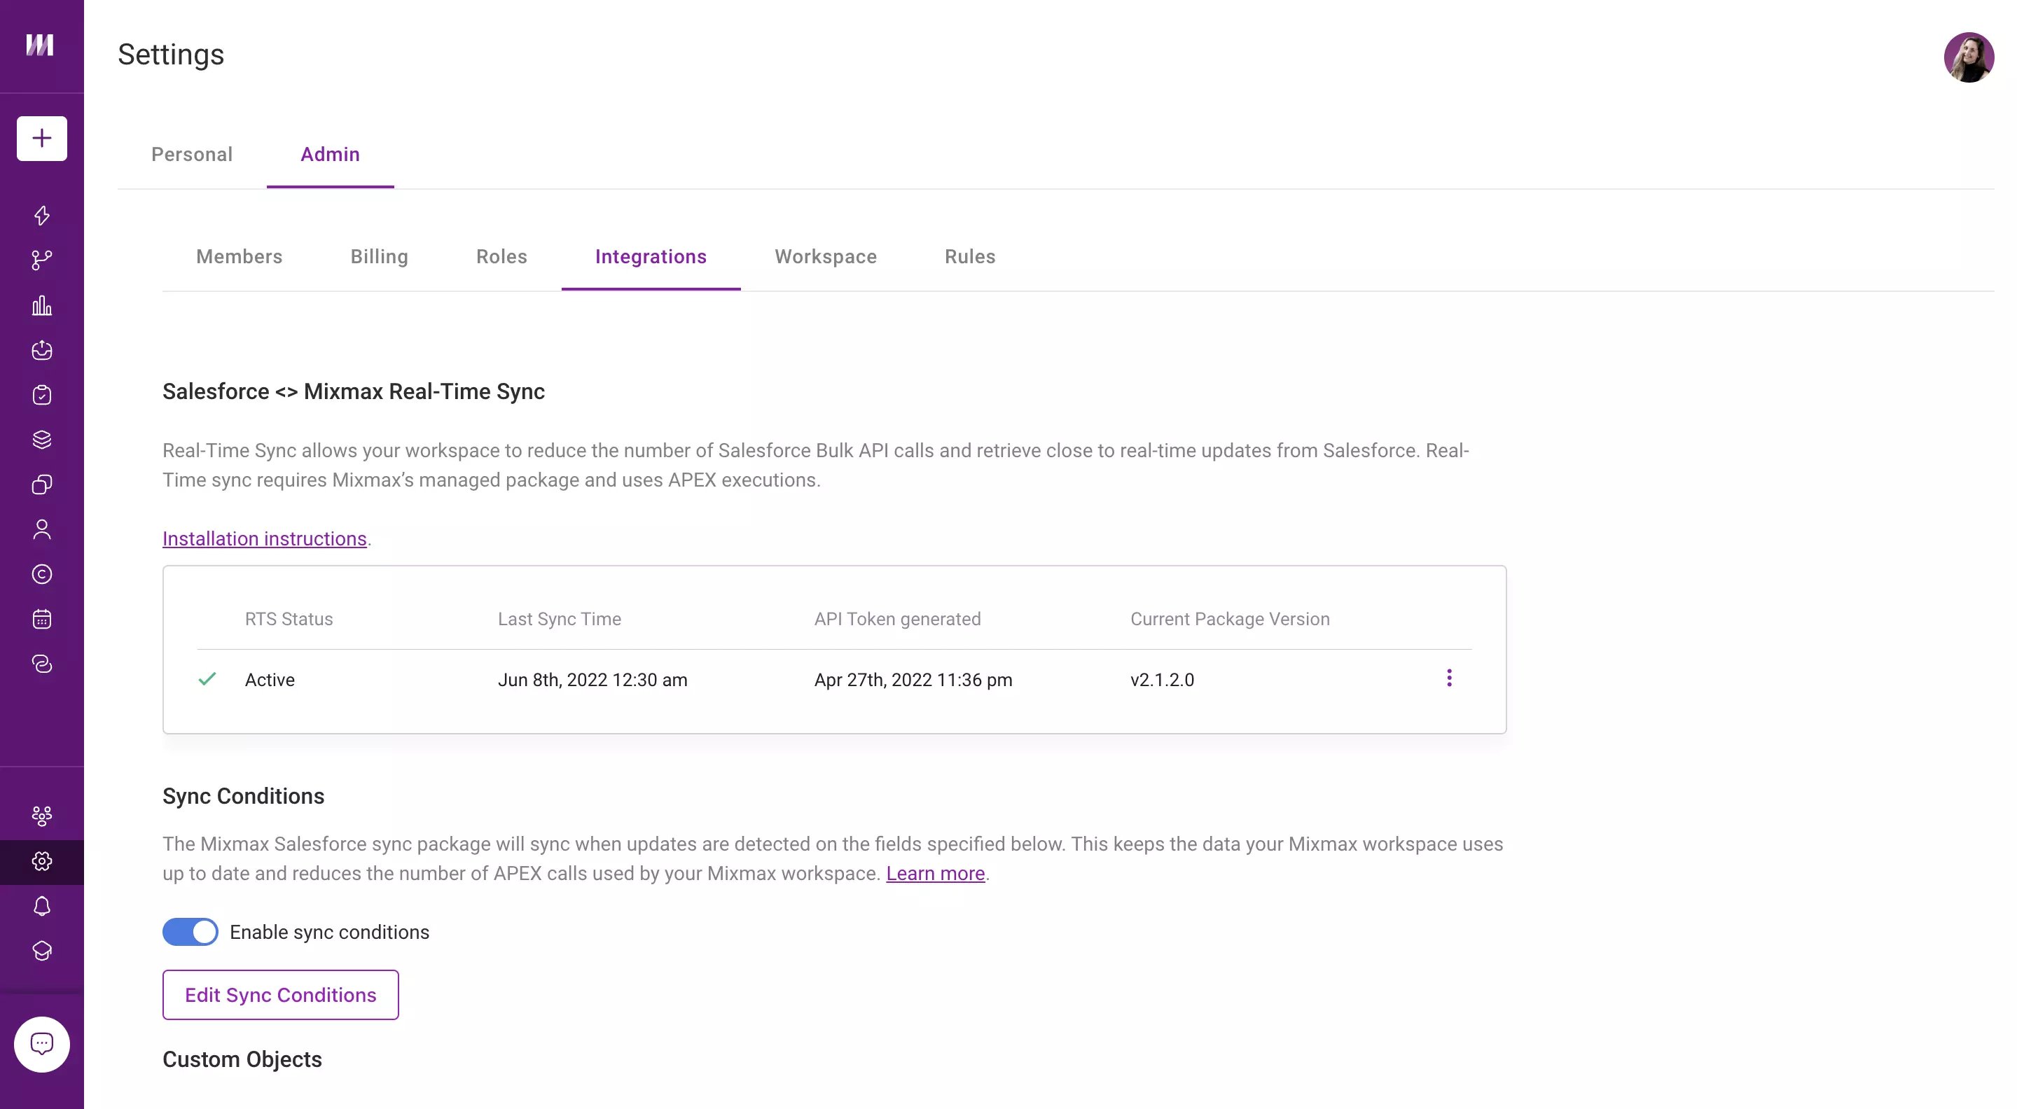Open the person contacts sidebar icon
The width and height of the screenshot is (2017, 1109).
click(x=41, y=530)
